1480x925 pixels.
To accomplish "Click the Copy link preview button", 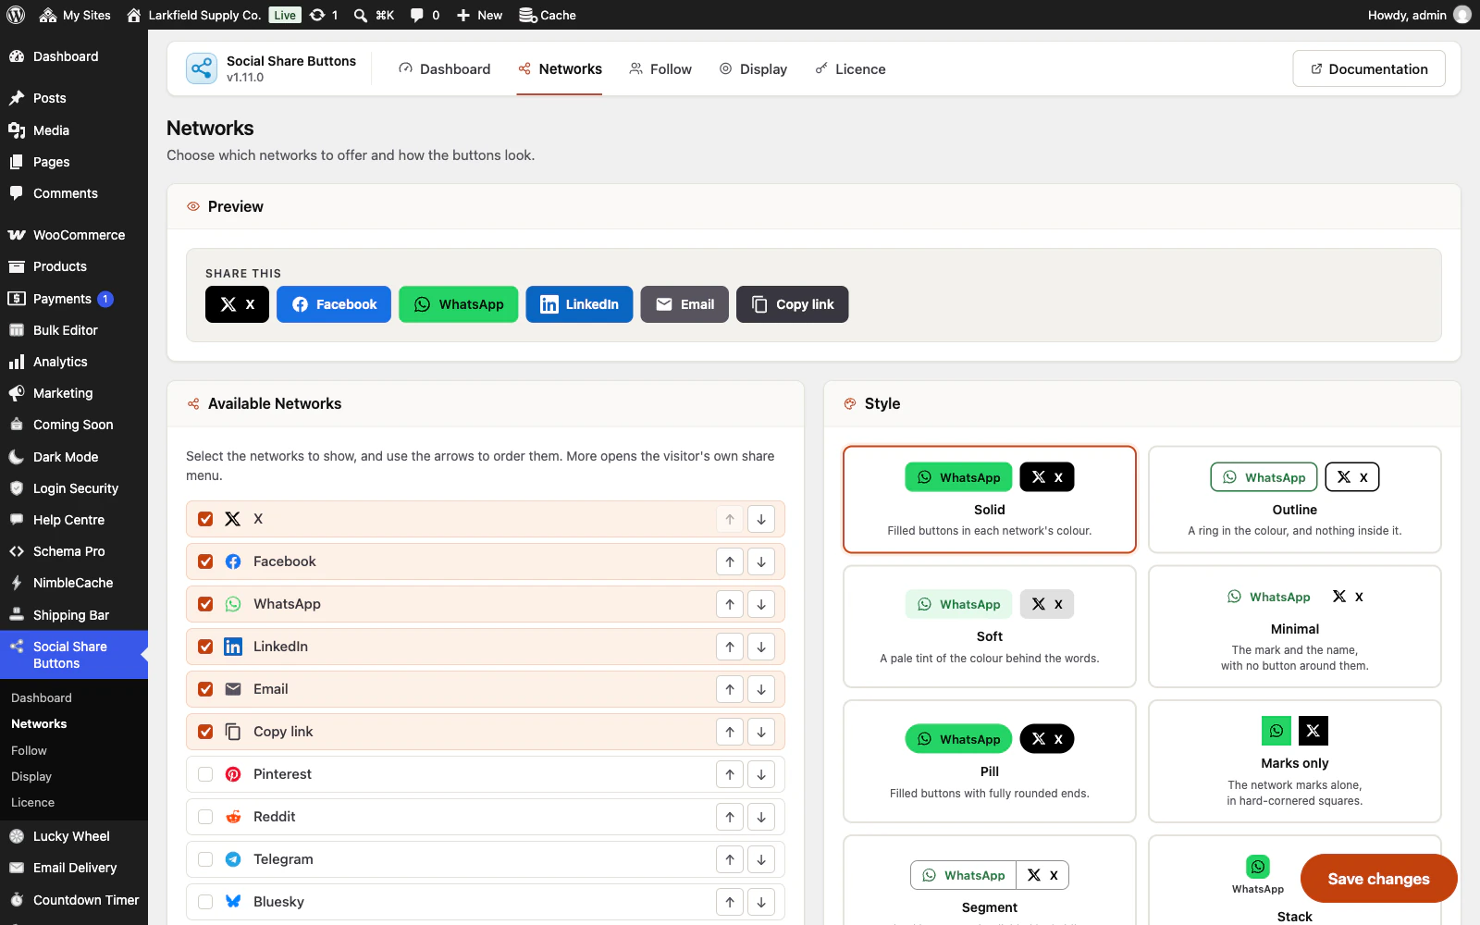I will tap(792, 304).
